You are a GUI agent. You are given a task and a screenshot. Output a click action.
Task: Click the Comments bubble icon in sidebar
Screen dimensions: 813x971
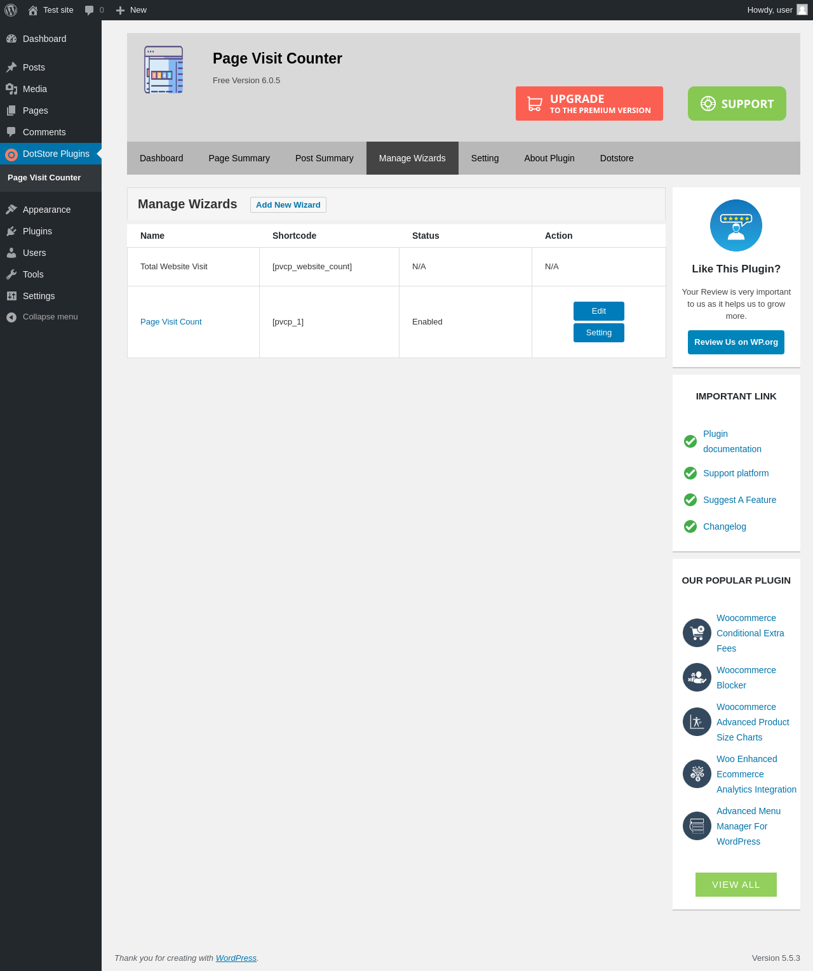11,132
